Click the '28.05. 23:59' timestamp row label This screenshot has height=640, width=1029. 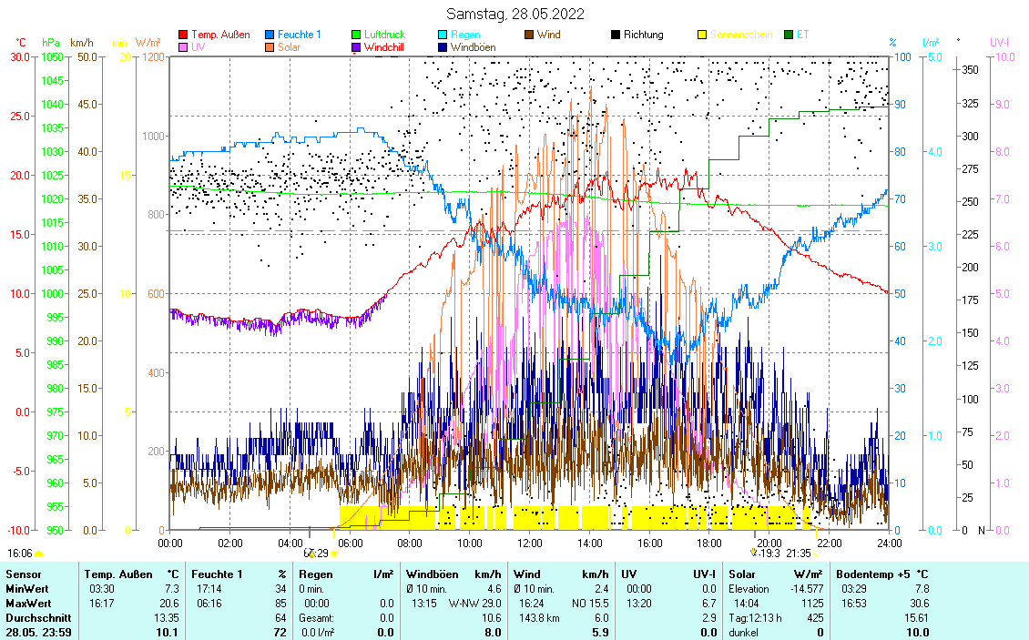click(x=39, y=633)
